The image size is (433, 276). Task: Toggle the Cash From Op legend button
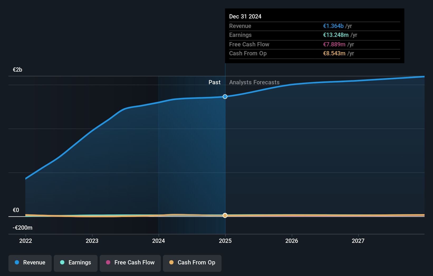[x=192, y=263]
